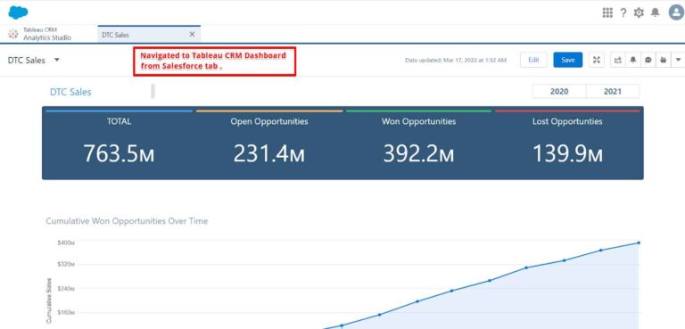Screen dimensions: 685x329
Task: Filter dashboard to year 2020
Action: 559,91
